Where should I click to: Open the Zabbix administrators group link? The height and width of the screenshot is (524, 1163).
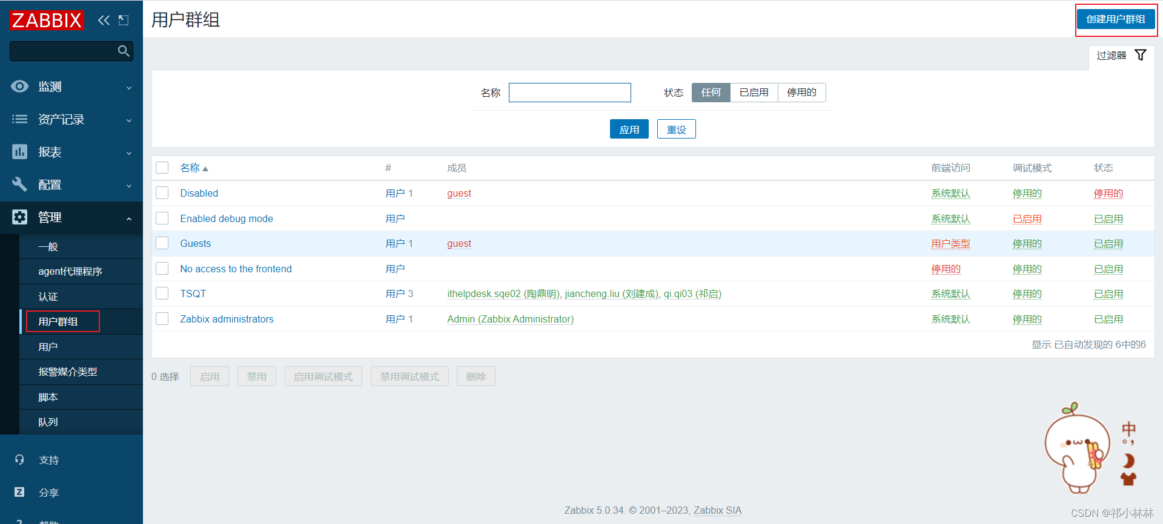click(227, 319)
